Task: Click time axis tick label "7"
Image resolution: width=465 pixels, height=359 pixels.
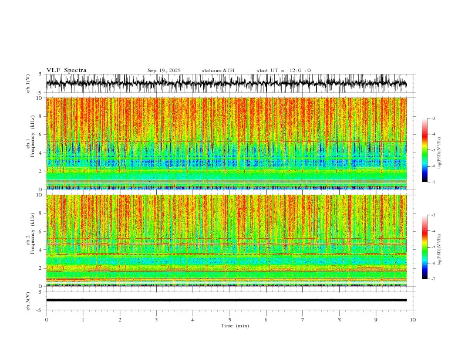Action: [x=303, y=320]
